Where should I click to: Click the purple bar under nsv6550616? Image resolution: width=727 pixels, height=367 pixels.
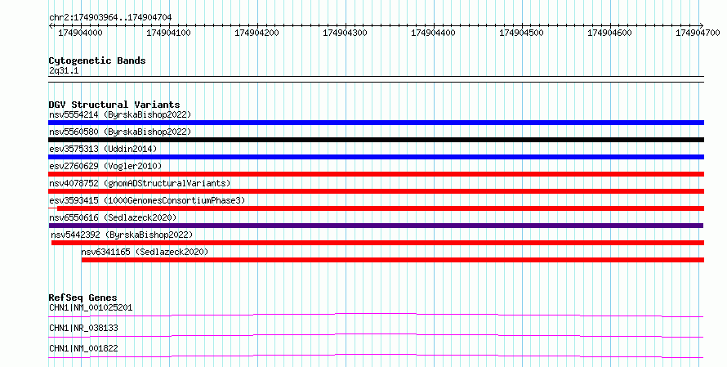pyautogui.click(x=376, y=226)
